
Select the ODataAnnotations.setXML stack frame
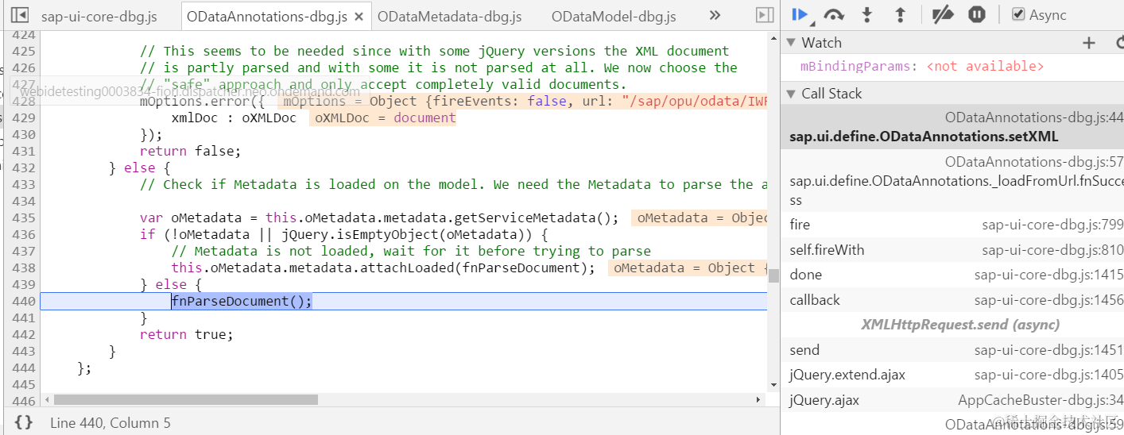pyautogui.click(x=952, y=127)
